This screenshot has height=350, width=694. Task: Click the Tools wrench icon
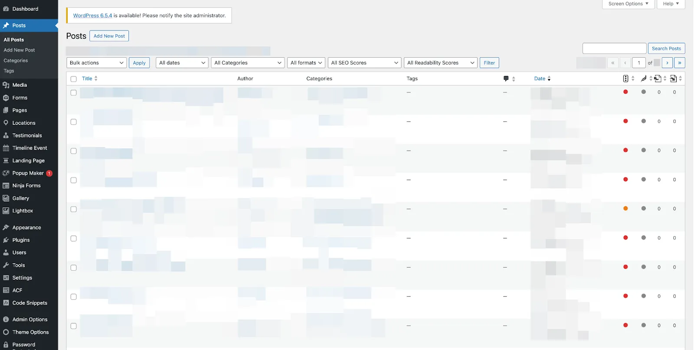pos(6,265)
